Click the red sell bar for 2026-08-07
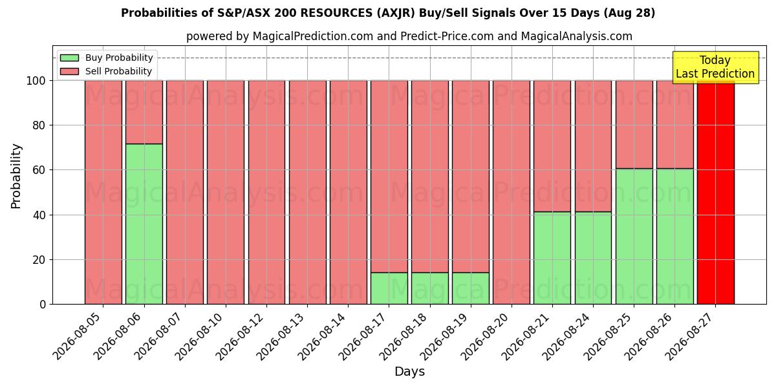The image size is (776, 388). (x=185, y=192)
